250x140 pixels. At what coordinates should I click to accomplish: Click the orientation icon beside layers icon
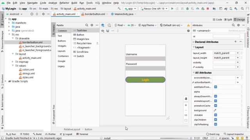click(x=109, y=25)
